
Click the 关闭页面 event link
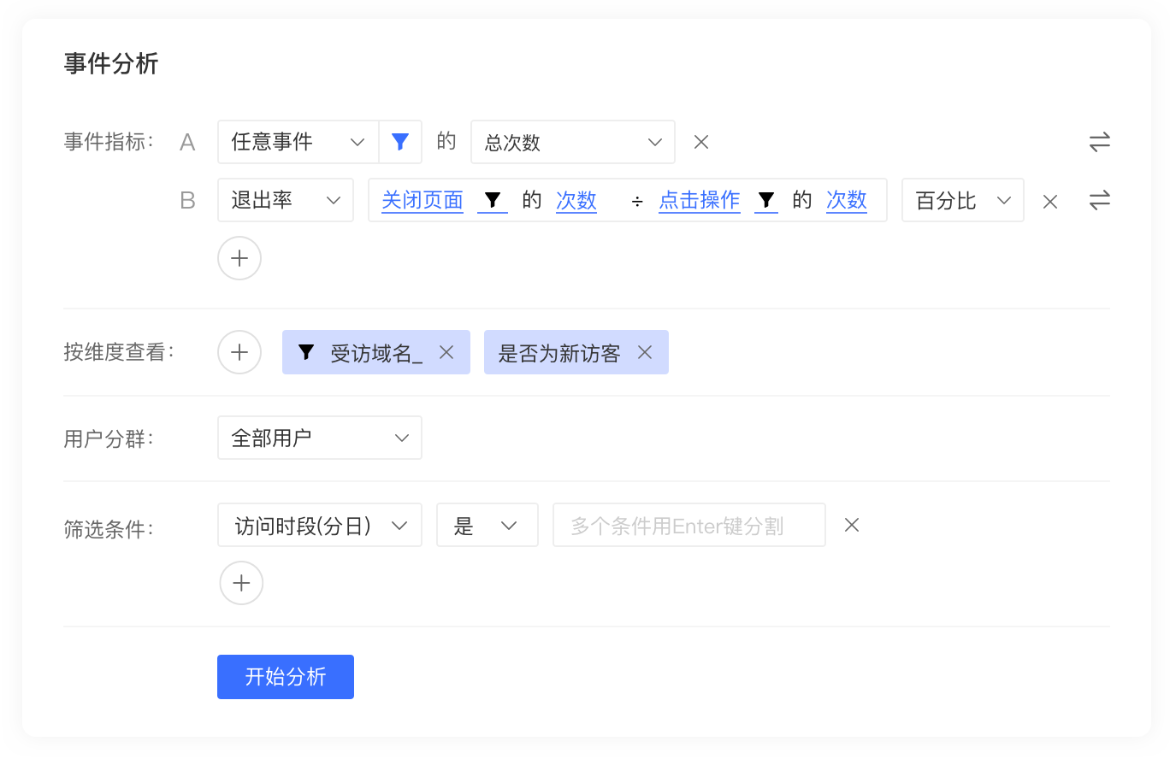click(x=422, y=201)
